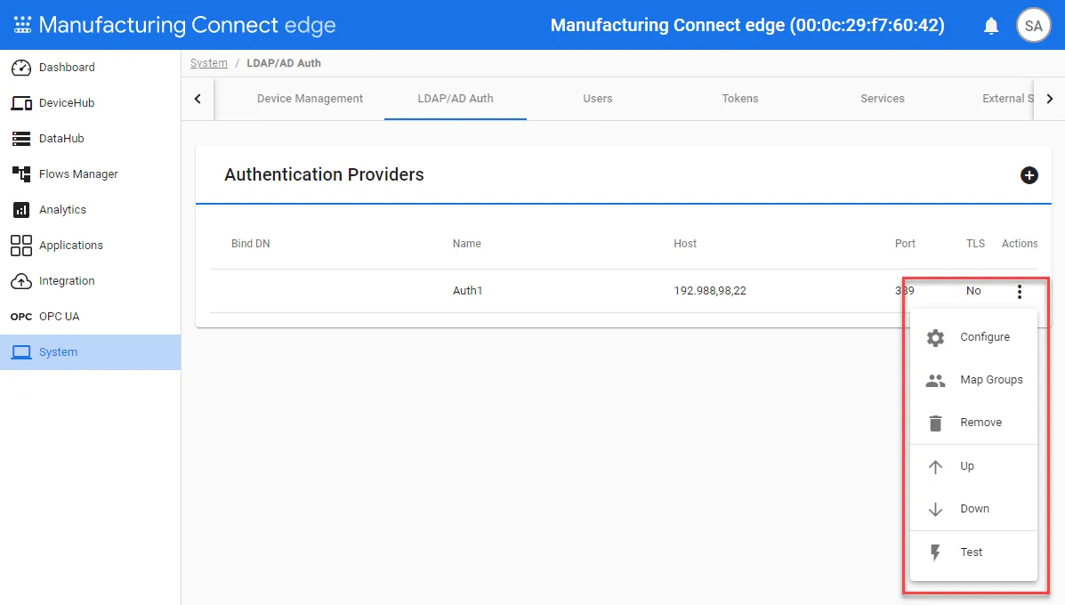The image size is (1065, 605).
Task: Click the Test lightning bolt icon
Action: pos(935,553)
